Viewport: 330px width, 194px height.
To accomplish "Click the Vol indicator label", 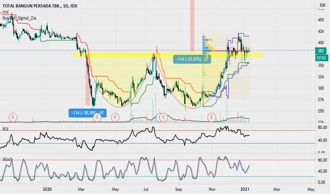I will (5, 12).
